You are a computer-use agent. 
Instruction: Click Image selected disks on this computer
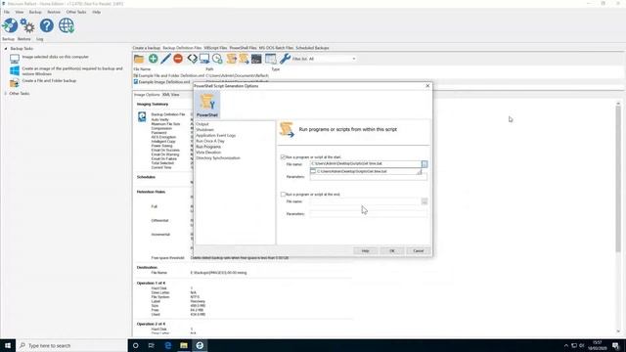(x=56, y=57)
